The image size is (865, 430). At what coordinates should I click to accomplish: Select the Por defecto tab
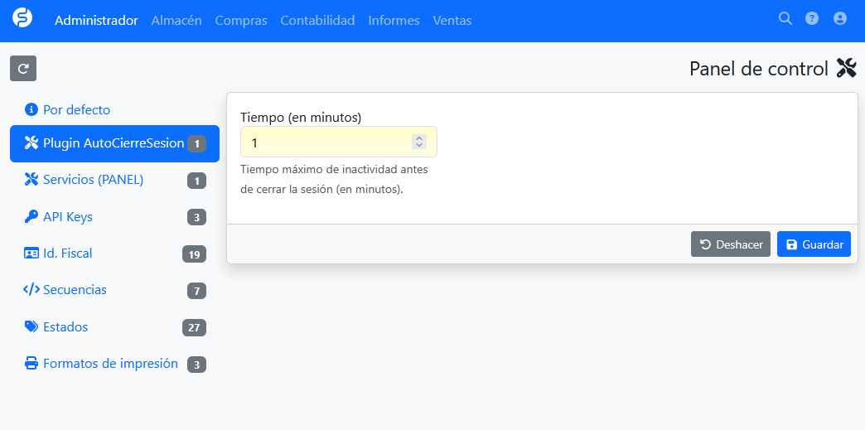click(x=76, y=110)
